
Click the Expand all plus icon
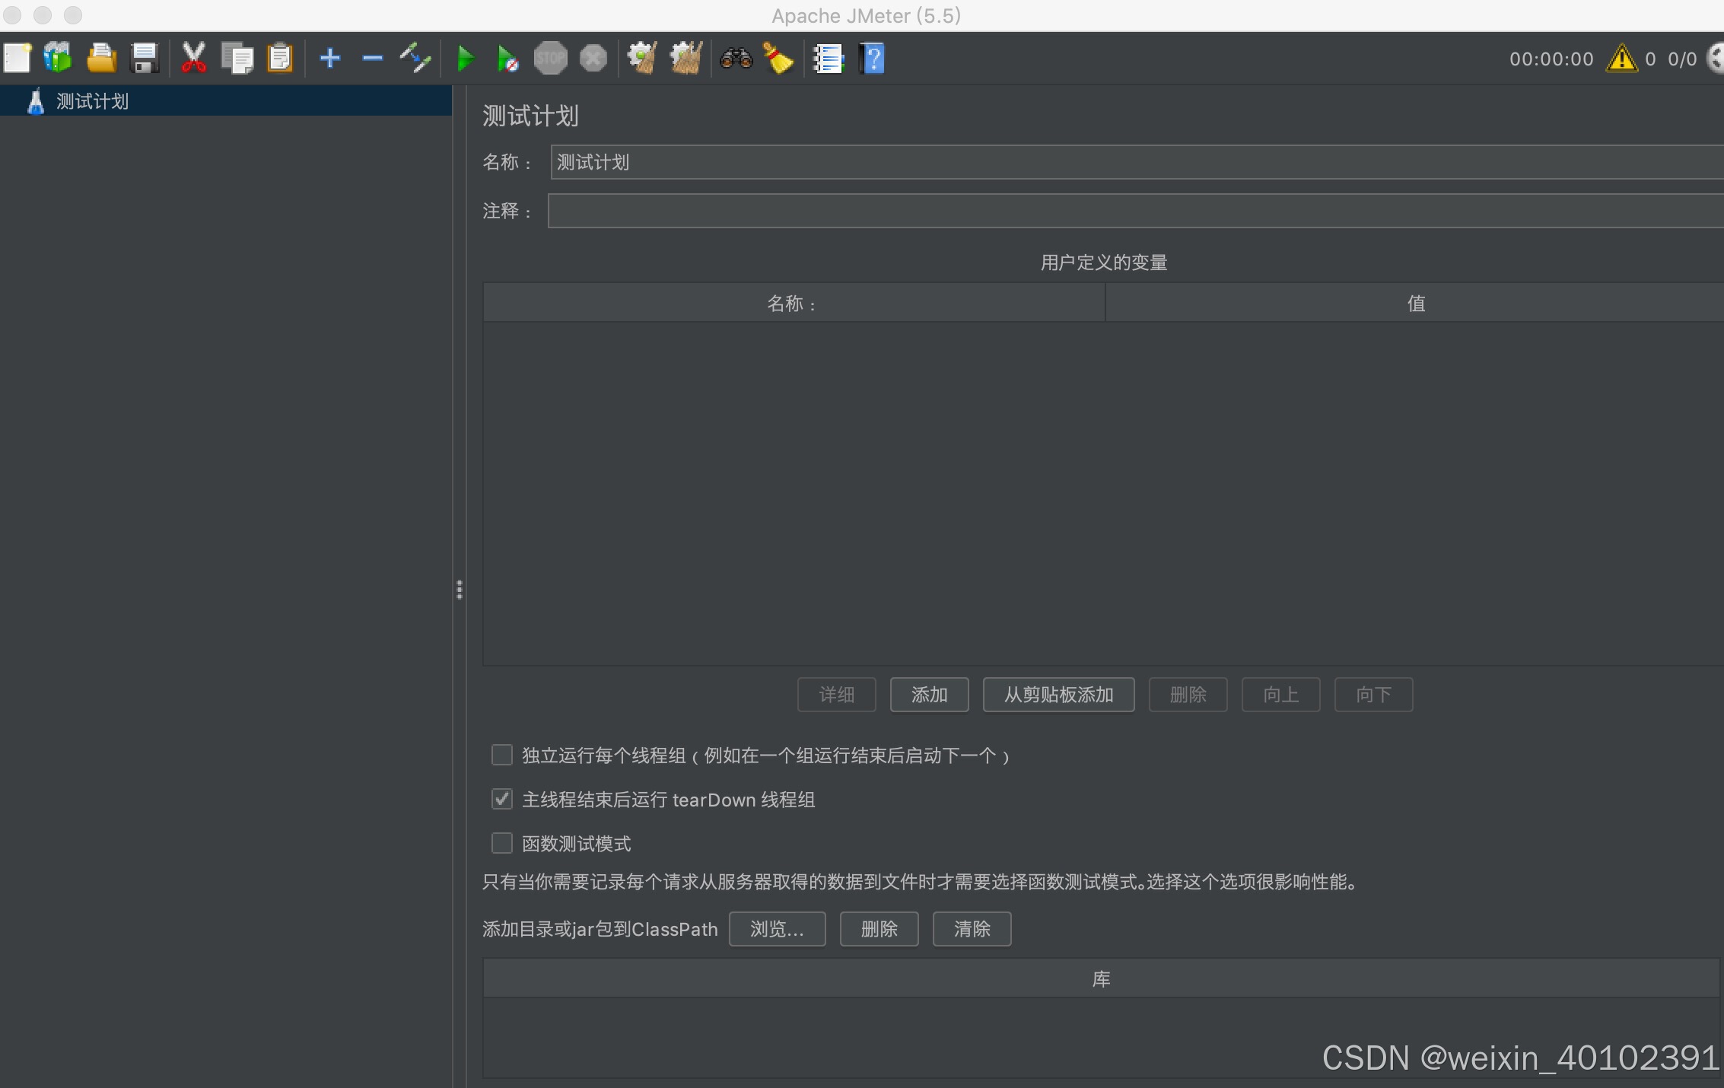[329, 59]
